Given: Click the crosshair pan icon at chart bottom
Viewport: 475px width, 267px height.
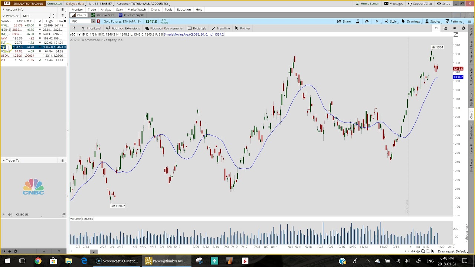Looking at the screenshot, I should tap(418, 251).
